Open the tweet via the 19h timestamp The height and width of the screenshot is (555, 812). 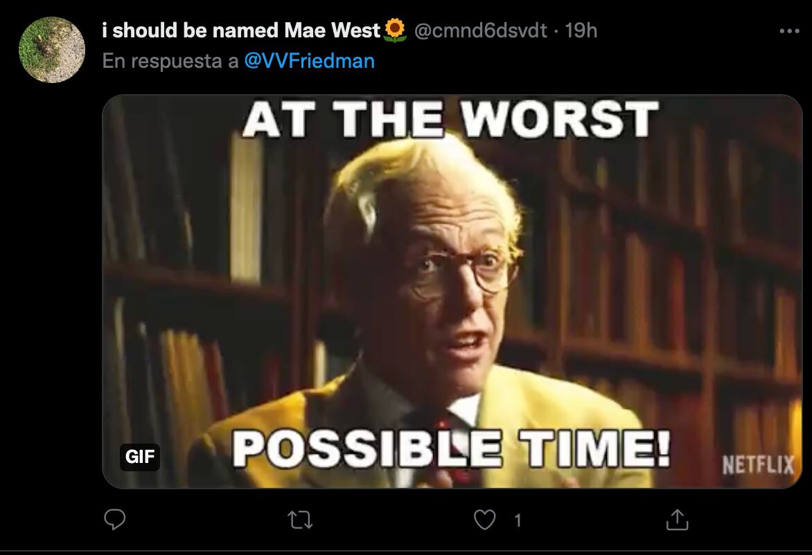pos(581,30)
